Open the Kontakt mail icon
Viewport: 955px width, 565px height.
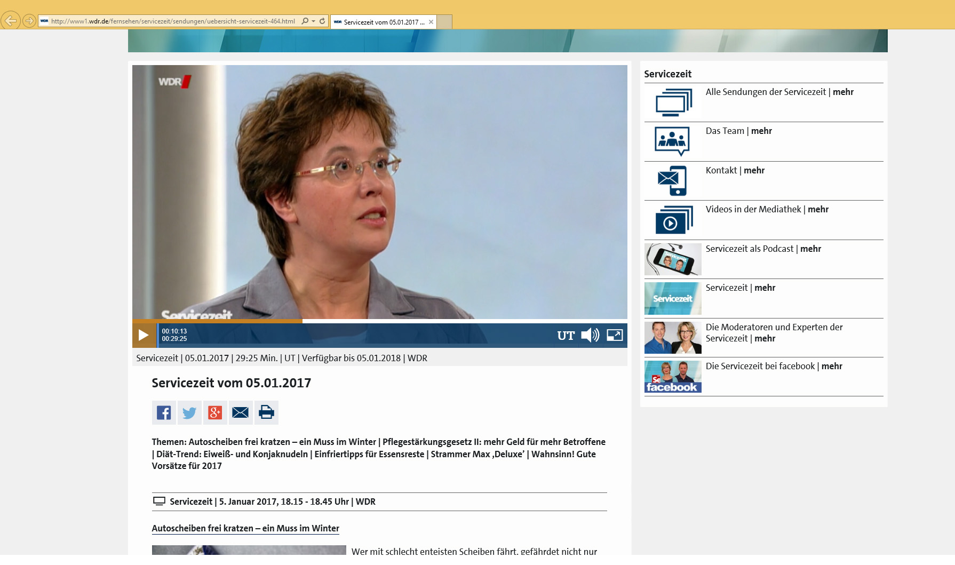point(672,181)
